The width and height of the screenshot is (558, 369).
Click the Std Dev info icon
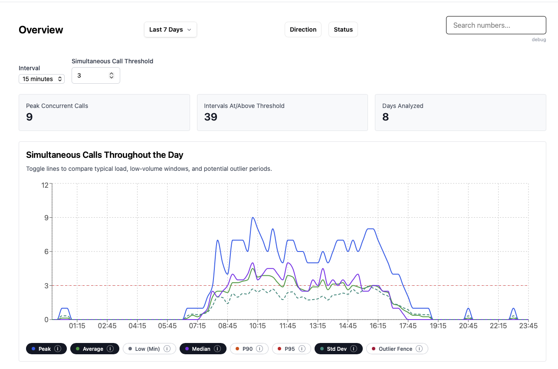[x=354, y=349]
